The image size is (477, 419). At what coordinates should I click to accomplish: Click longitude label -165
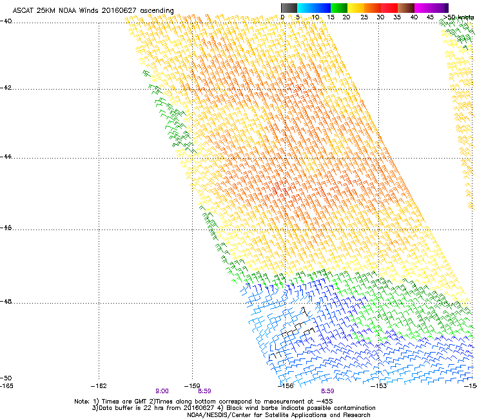coord(6,386)
